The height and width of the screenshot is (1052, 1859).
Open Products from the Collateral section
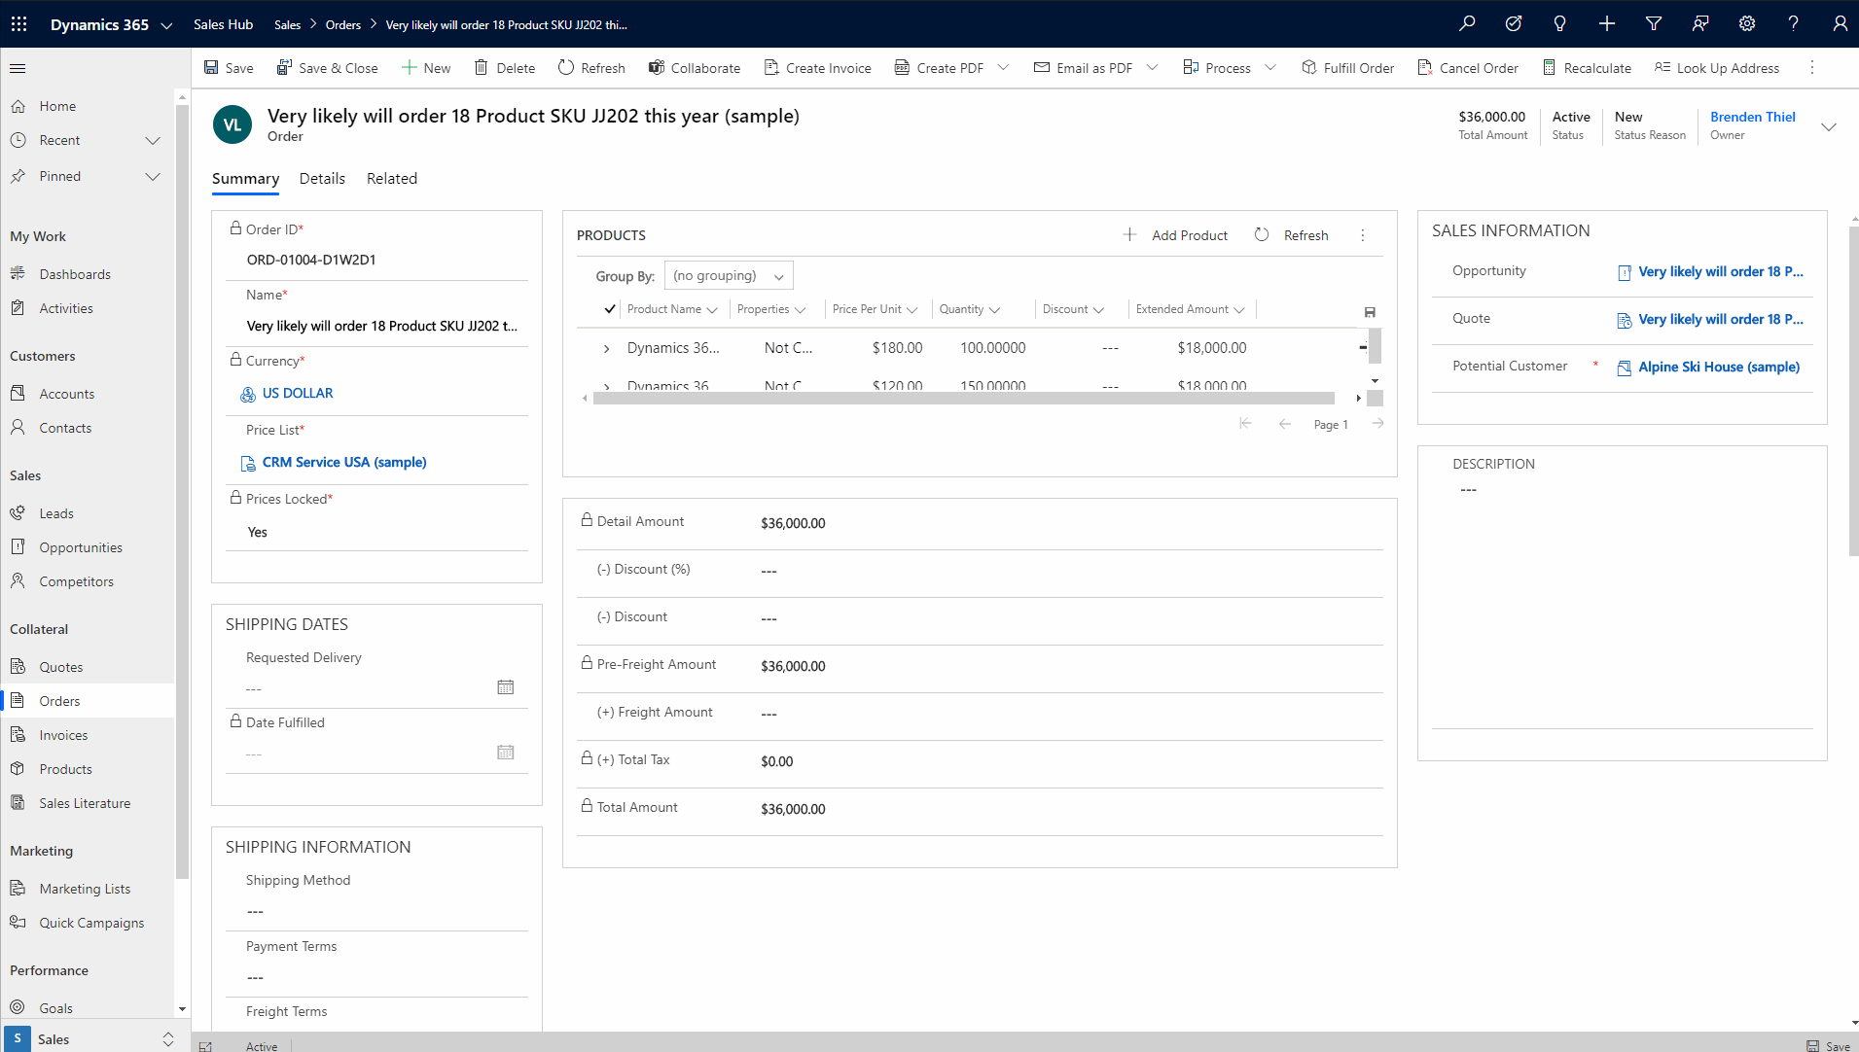pos(64,768)
